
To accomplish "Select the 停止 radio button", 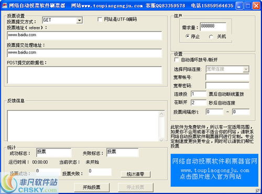I will tap(188, 36).
